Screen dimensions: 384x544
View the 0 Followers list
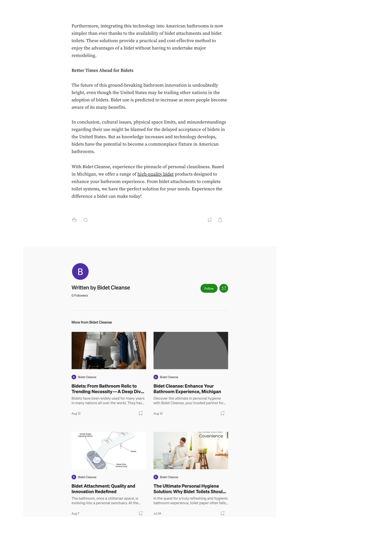click(x=80, y=295)
